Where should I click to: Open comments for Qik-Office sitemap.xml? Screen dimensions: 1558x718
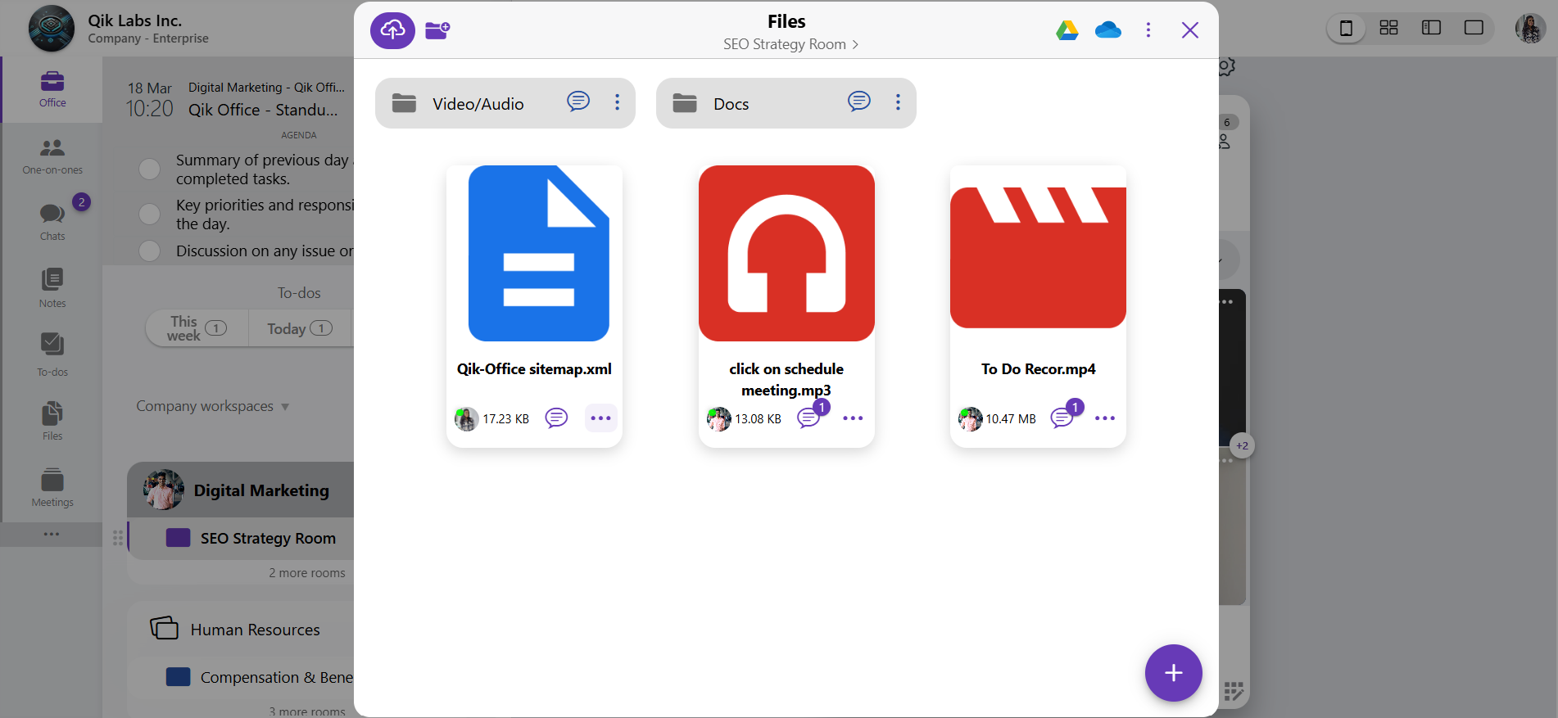[x=556, y=418]
